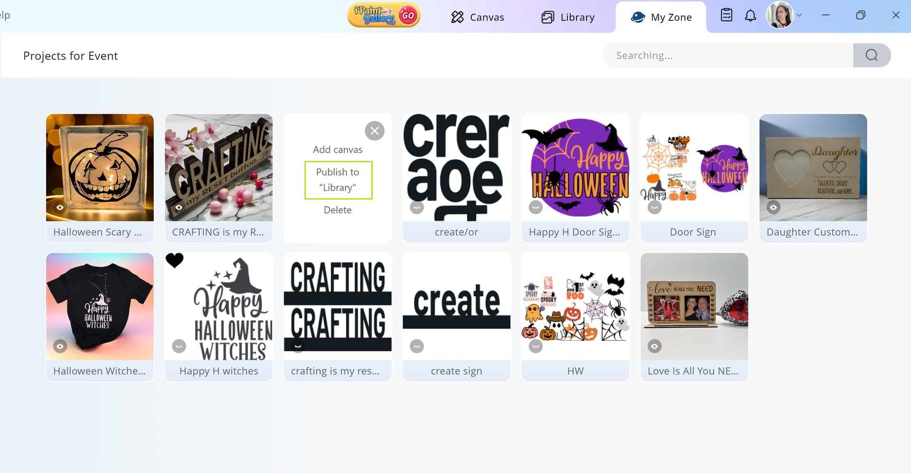911x473 pixels.
Task: Open the Love Is All You Need thumbnail
Action: (694, 306)
